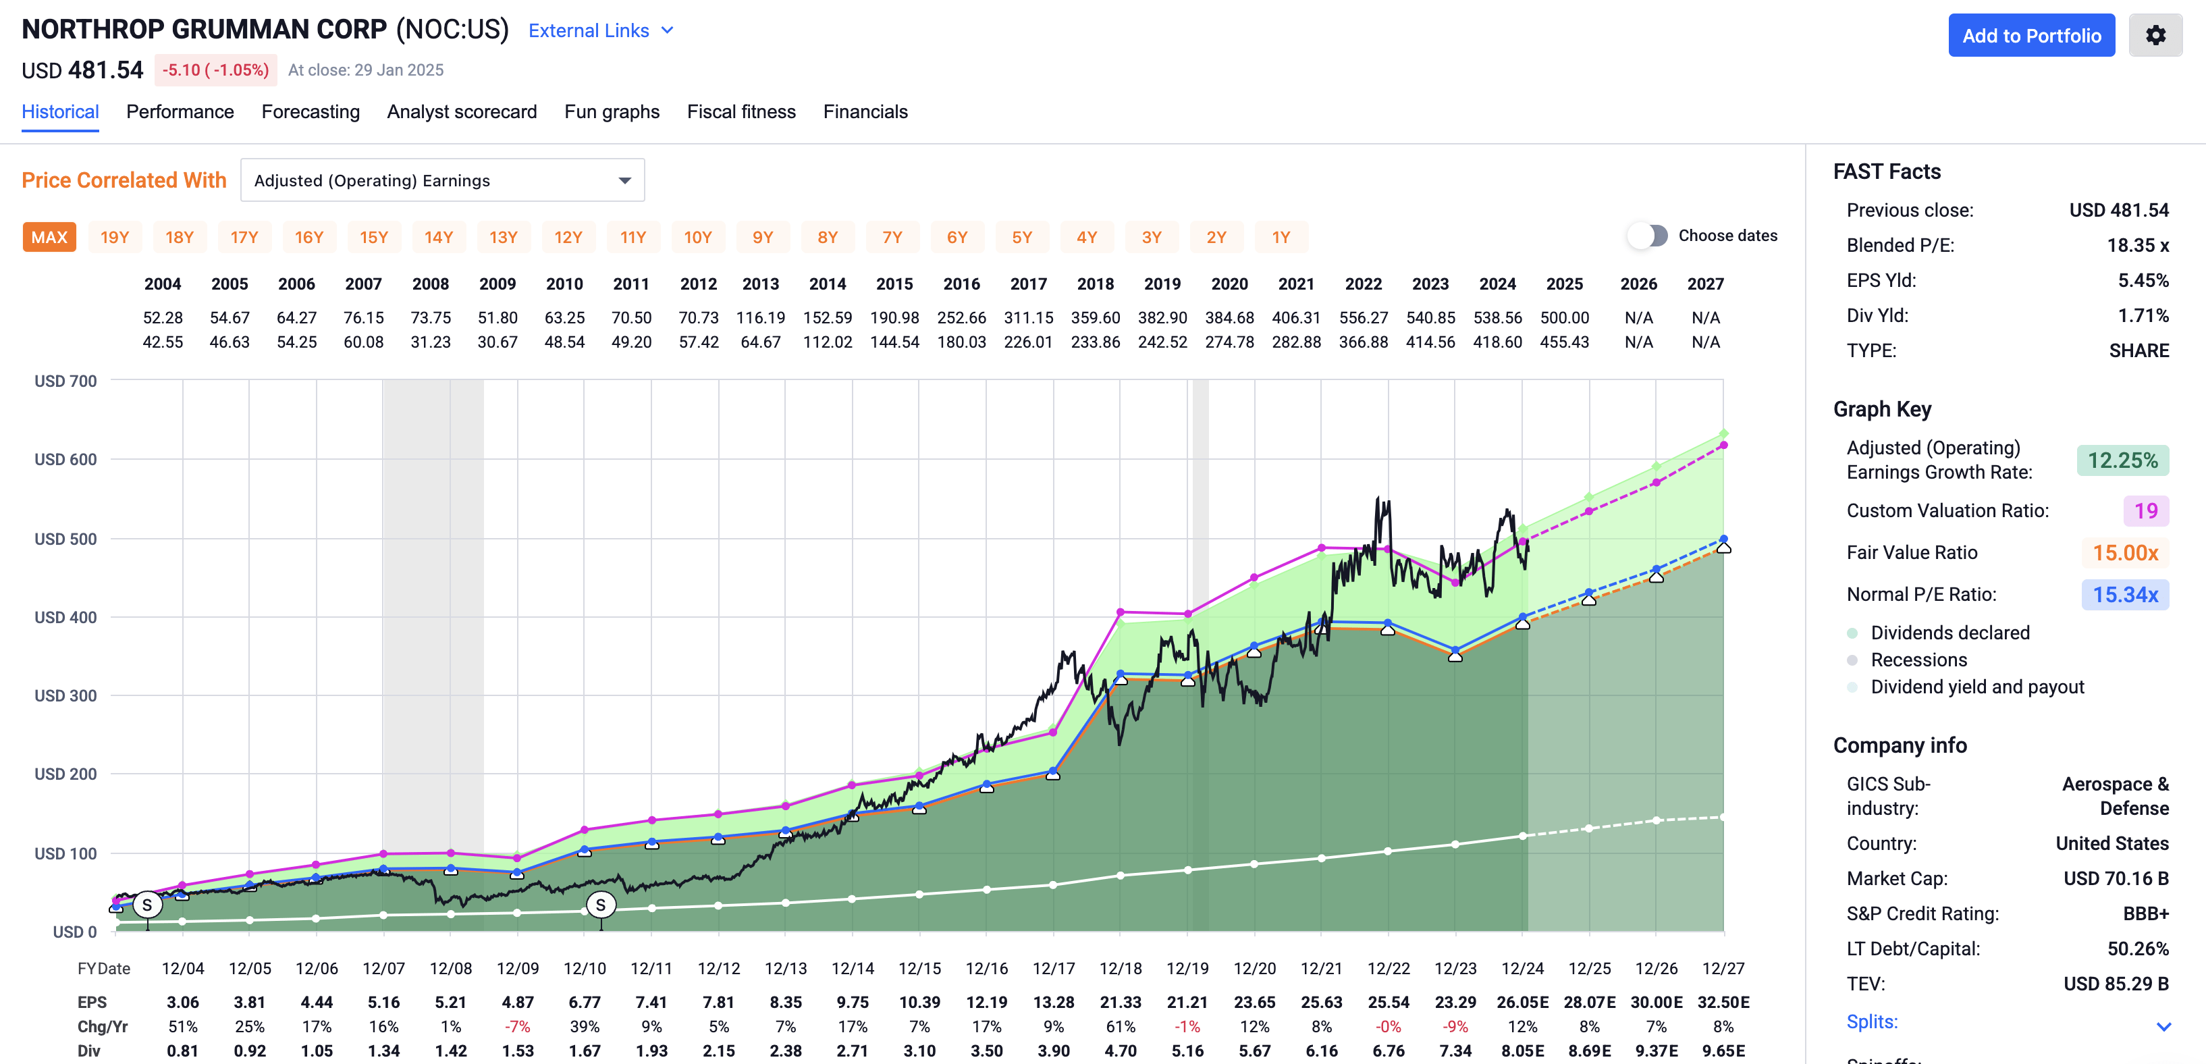
Task: Click the Add to Portfolio button
Action: point(2031,35)
